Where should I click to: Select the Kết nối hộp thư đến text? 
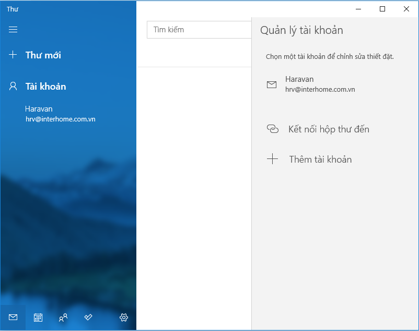click(329, 129)
